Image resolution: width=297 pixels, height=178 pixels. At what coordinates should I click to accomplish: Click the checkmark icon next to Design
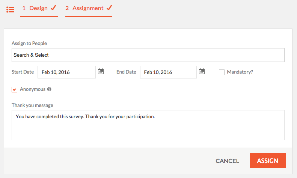click(x=53, y=8)
